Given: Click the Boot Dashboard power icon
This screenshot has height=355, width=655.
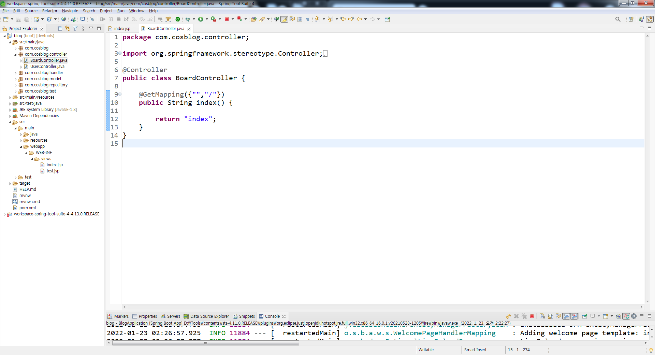Looking at the screenshot, I should [x=178, y=19].
